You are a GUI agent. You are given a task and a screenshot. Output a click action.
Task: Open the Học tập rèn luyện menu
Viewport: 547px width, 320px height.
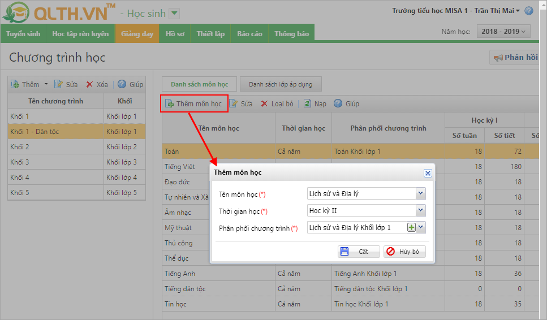click(x=80, y=33)
